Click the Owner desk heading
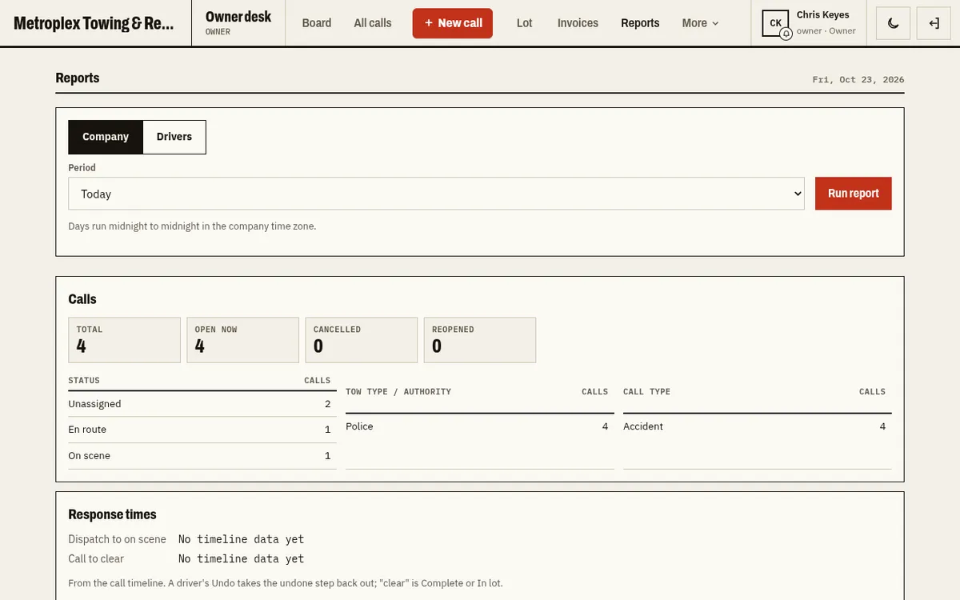This screenshot has height=600, width=960. pyautogui.click(x=238, y=17)
